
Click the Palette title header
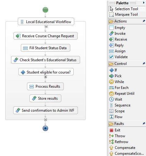coord(122,3)
